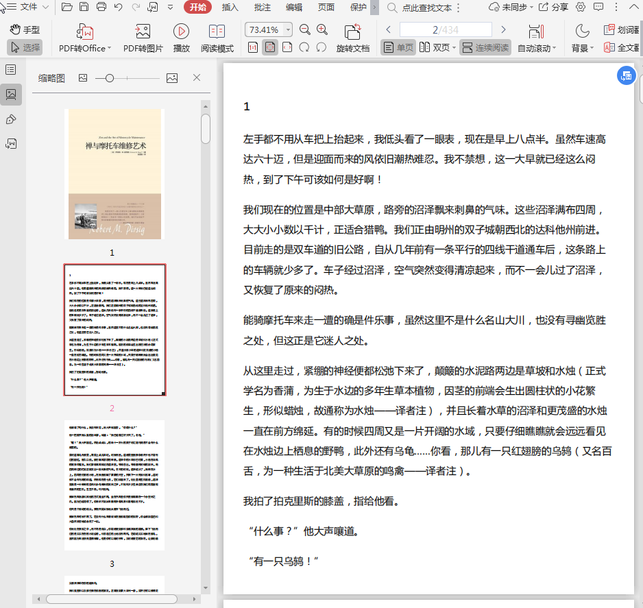The width and height of the screenshot is (643, 608).
Task: Expand the 背景 background dropdown
Action: coord(593,48)
